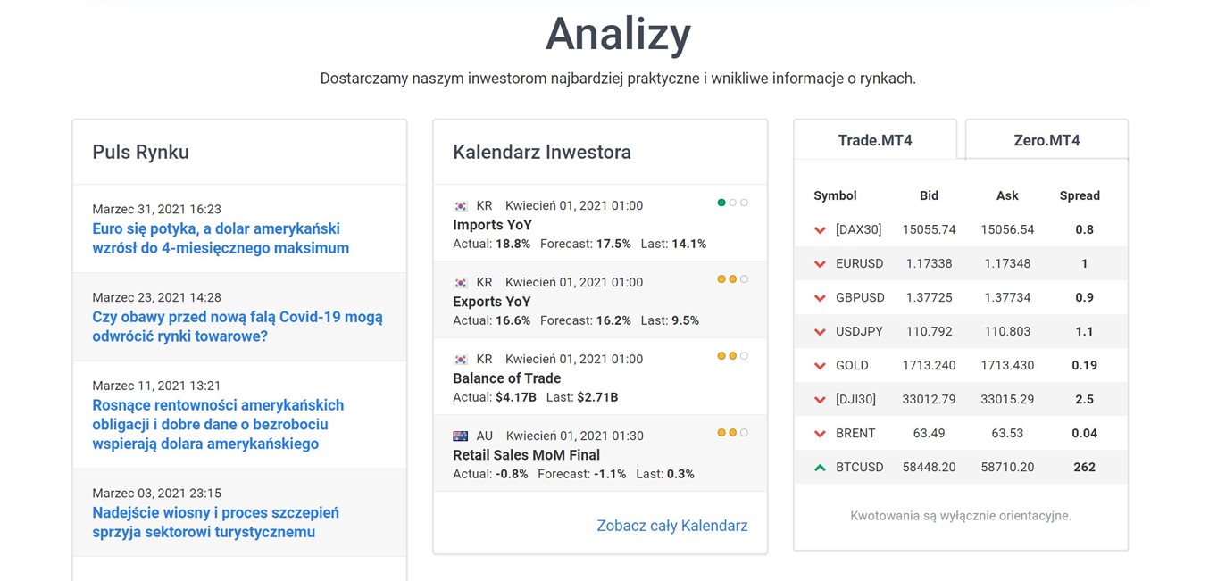1209x581 pixels.
Task: Switch to the Trade.MT4 tab
Action: point(874,140)
